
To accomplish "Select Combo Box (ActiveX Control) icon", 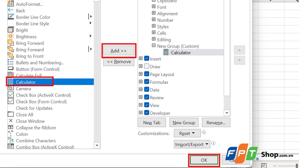I will click(11, 146).
